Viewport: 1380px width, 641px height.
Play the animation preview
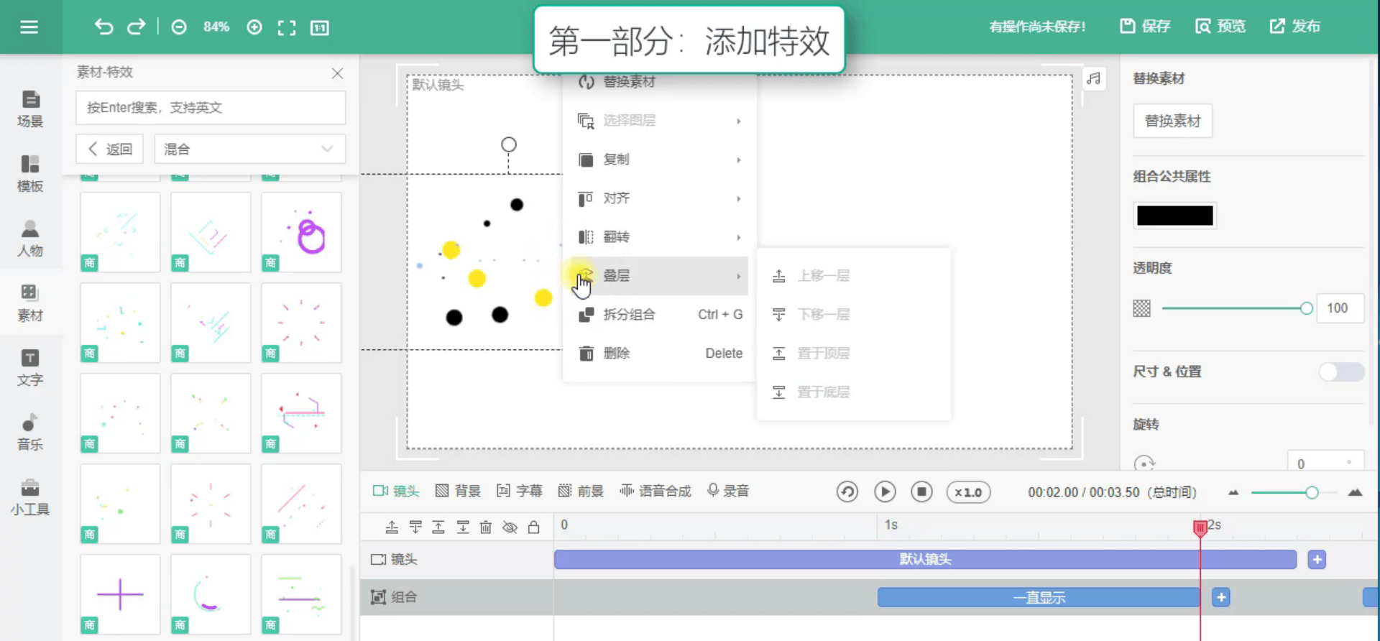[885, 492]
